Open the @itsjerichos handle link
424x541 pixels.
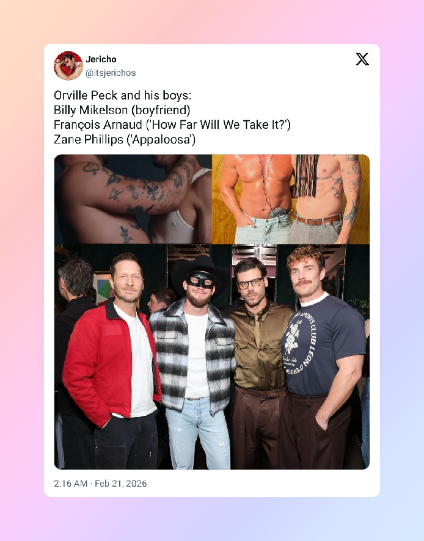coord(111,73)
